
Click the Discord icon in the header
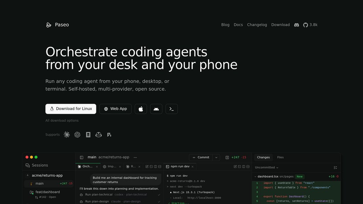click(x=297, y=25)
